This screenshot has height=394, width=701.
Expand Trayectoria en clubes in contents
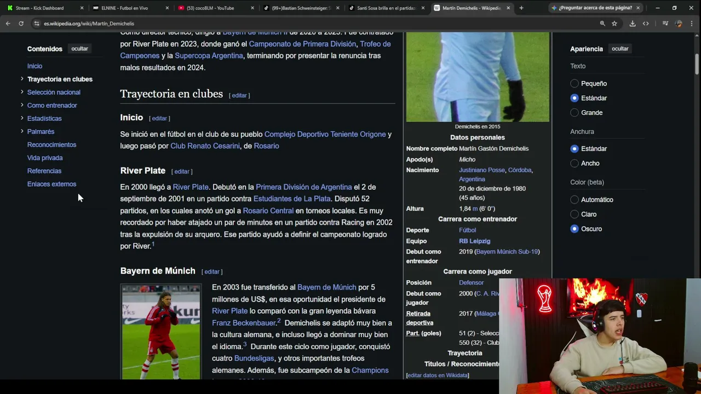22,79
